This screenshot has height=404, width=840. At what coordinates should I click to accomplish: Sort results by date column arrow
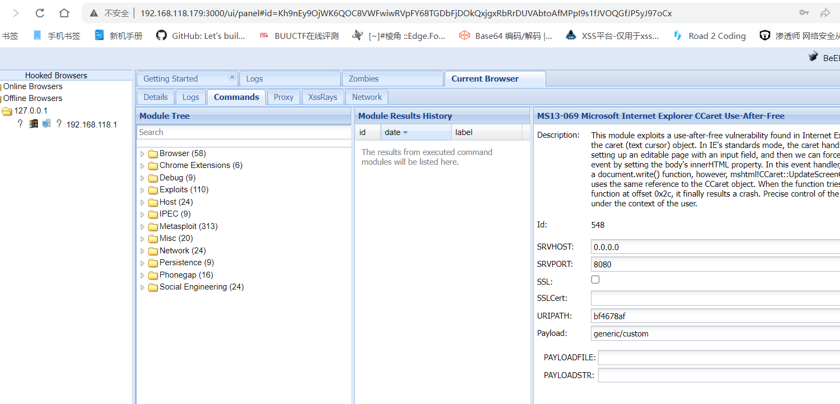[406, 133]
